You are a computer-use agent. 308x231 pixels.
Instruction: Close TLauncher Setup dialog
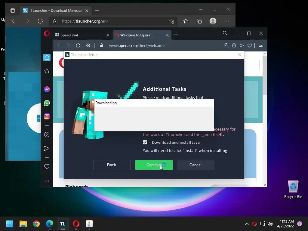pyautogui.click(x=240, y=55)
